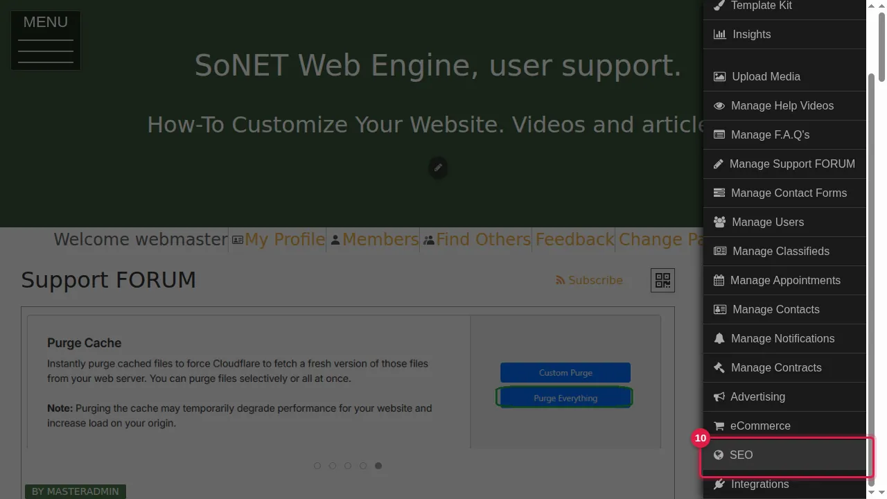The width and height of the screenshot is (887, 499).
Task: Click the Insights bar chart icon
Action: click(720, 35)
